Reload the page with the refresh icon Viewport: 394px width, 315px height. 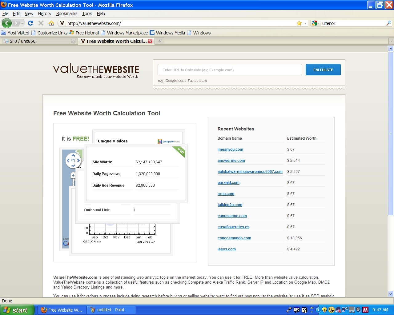[30, 23]
